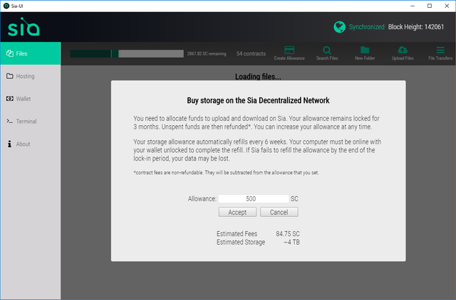This screenshot has width=456, height=300.
Task: Click the Estimated Storage ~4 TB value
Action: pos(291,242)
